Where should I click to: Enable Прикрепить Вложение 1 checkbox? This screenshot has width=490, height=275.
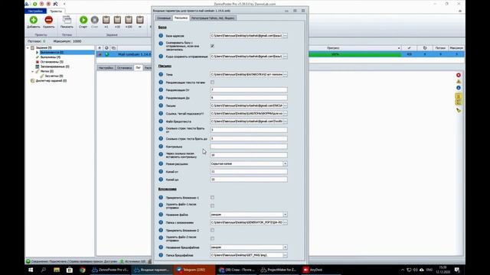tap(212, 197)
